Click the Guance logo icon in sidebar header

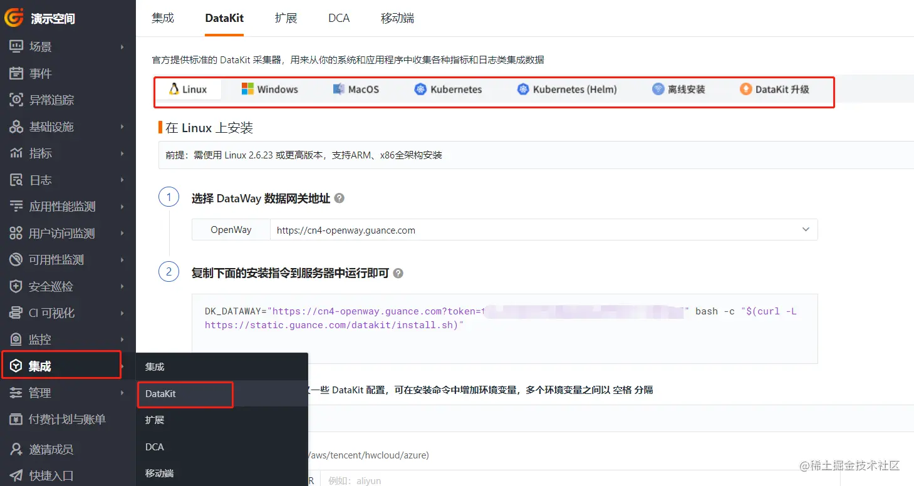14,18
